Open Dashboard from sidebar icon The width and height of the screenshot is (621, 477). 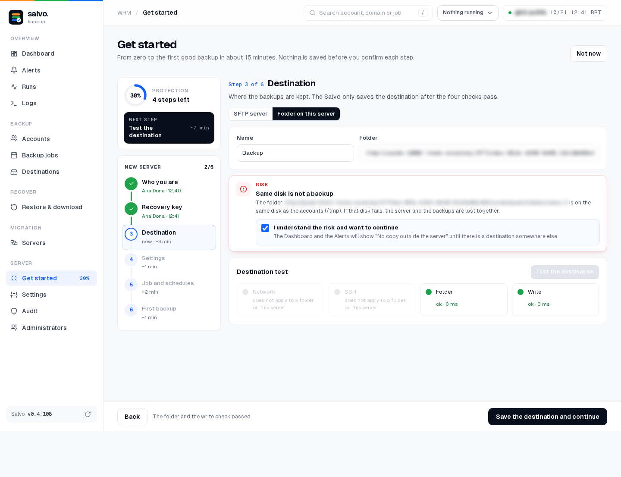tap(14, 53)
